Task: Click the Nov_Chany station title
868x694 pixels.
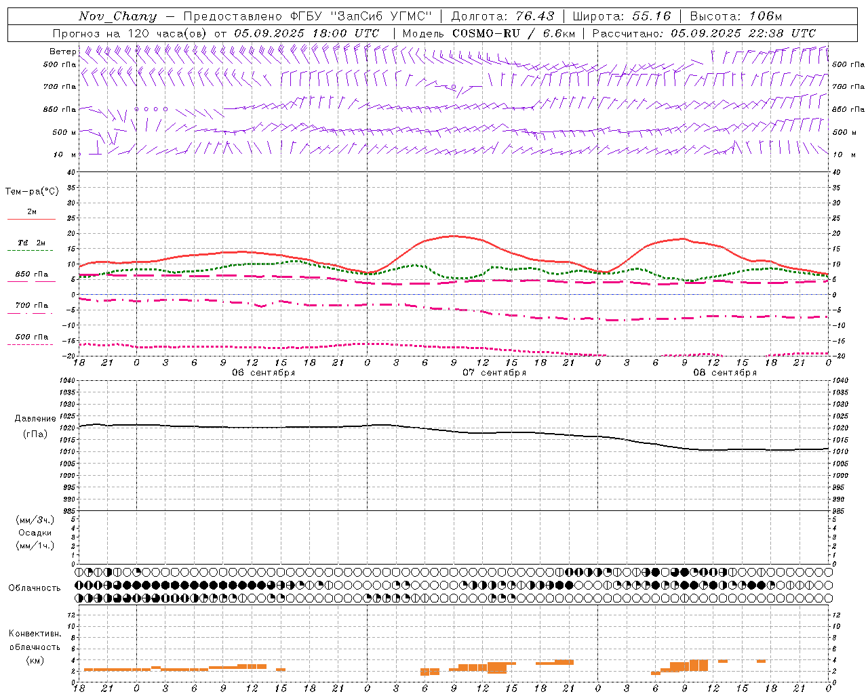Action: coord(117,16)
